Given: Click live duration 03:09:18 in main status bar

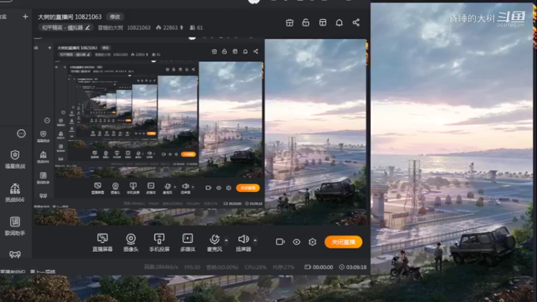Looking at the screenshot, I should 353,267.
